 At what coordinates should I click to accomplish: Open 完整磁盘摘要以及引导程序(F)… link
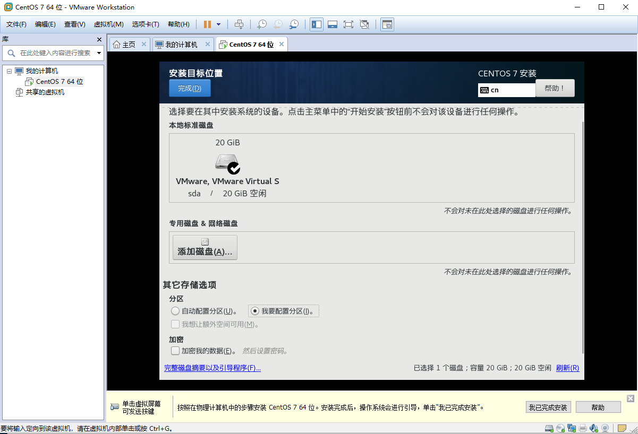[212, 368]
